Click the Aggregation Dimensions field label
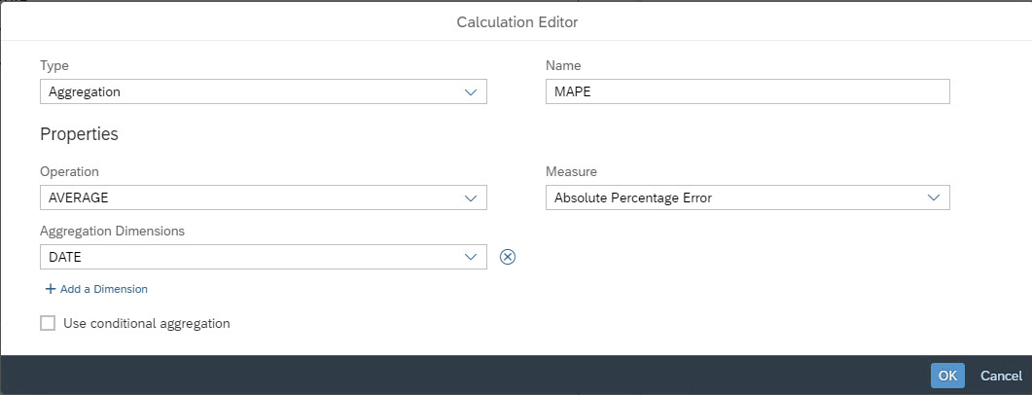Viewport: 1032px width, 395px height. 113,232
